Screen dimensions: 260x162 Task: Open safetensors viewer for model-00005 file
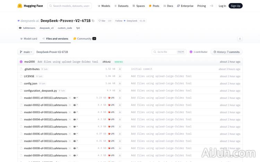[76, 127]
